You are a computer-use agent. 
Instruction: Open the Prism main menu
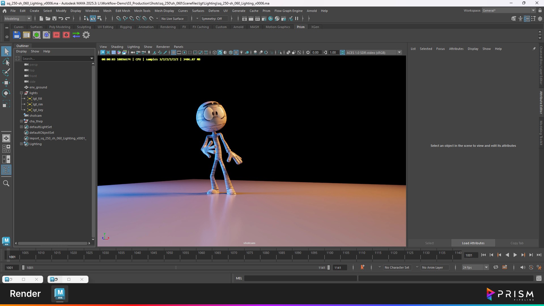266,11
